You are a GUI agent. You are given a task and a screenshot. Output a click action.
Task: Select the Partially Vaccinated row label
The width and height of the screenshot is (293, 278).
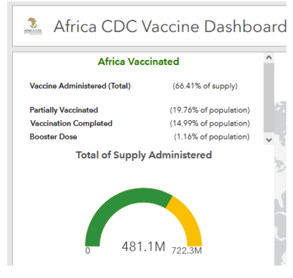click(64, 110)
